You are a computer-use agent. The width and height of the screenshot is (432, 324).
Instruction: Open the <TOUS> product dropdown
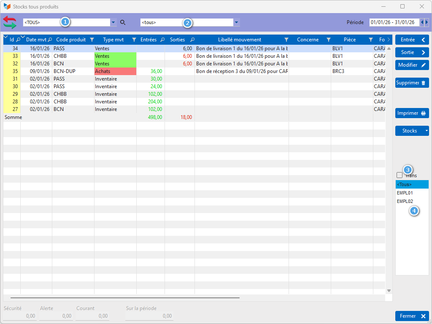pos(113,22)
